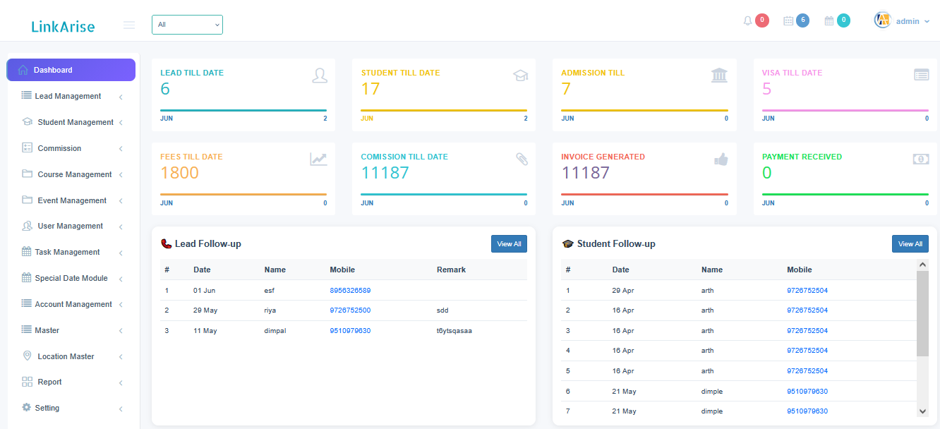The width and height of the screenshot is (940, 429).
Task: Click the Student Management graduation cap icon
Action: coord(28,121)
